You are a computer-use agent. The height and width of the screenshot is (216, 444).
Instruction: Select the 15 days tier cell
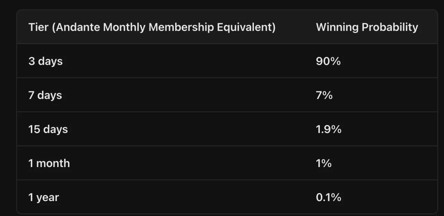48,129
